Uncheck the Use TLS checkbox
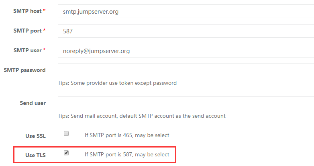Image resolution: width=314 pixels, height=166 pixels. point(67,153)
